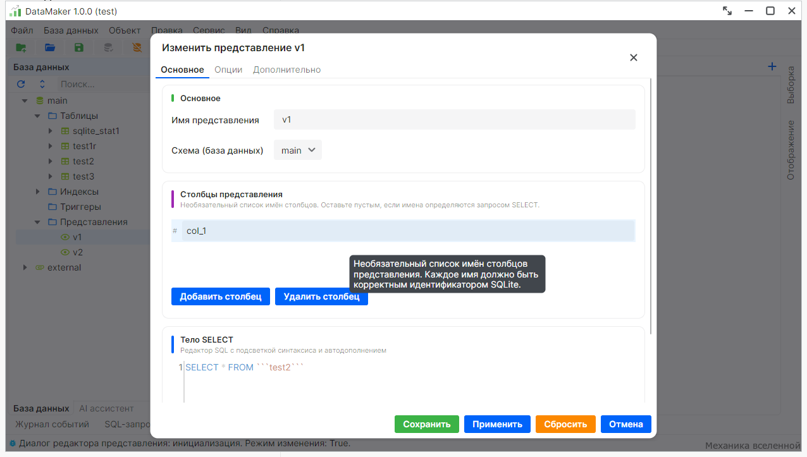Image resolution: width=807 pixels, height=457 pixels.
Task: Refresh the database tree
Action: pyautogui.click(x=21, y=84)
